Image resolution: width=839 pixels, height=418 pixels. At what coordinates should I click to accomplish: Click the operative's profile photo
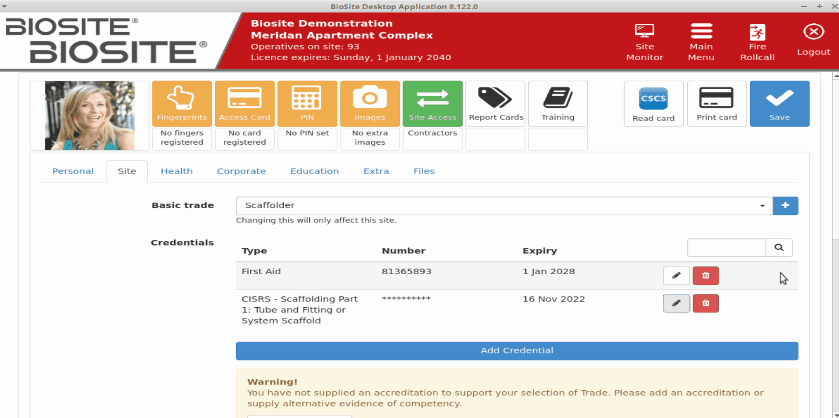(x=90, y=116)
